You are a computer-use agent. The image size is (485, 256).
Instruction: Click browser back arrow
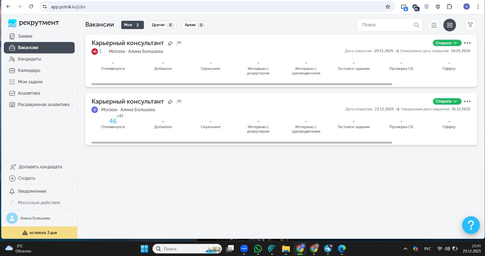pos(8,7)
